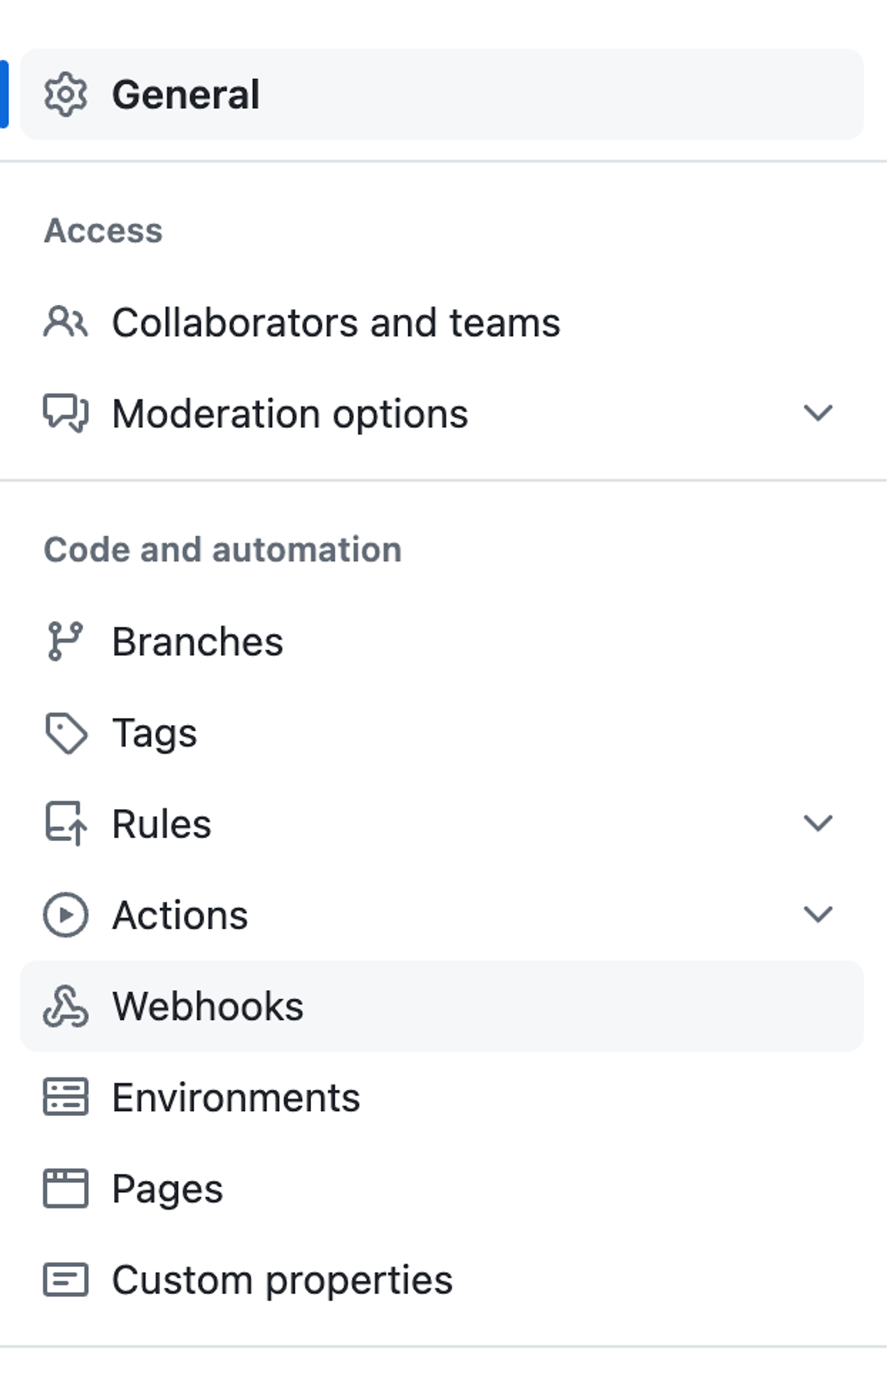This screenshot has width=895, height=1376.
Task: Click the Actions play-circle icon
Action: (65, 915)
